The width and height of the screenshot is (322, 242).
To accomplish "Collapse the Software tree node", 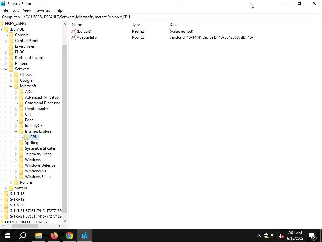I will click(6, 69).
